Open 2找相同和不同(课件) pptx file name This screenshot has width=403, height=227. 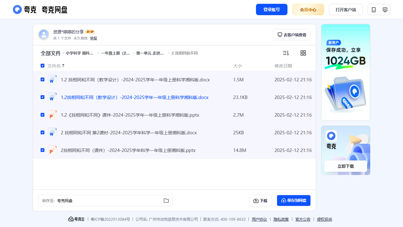(x=128, y=150)
